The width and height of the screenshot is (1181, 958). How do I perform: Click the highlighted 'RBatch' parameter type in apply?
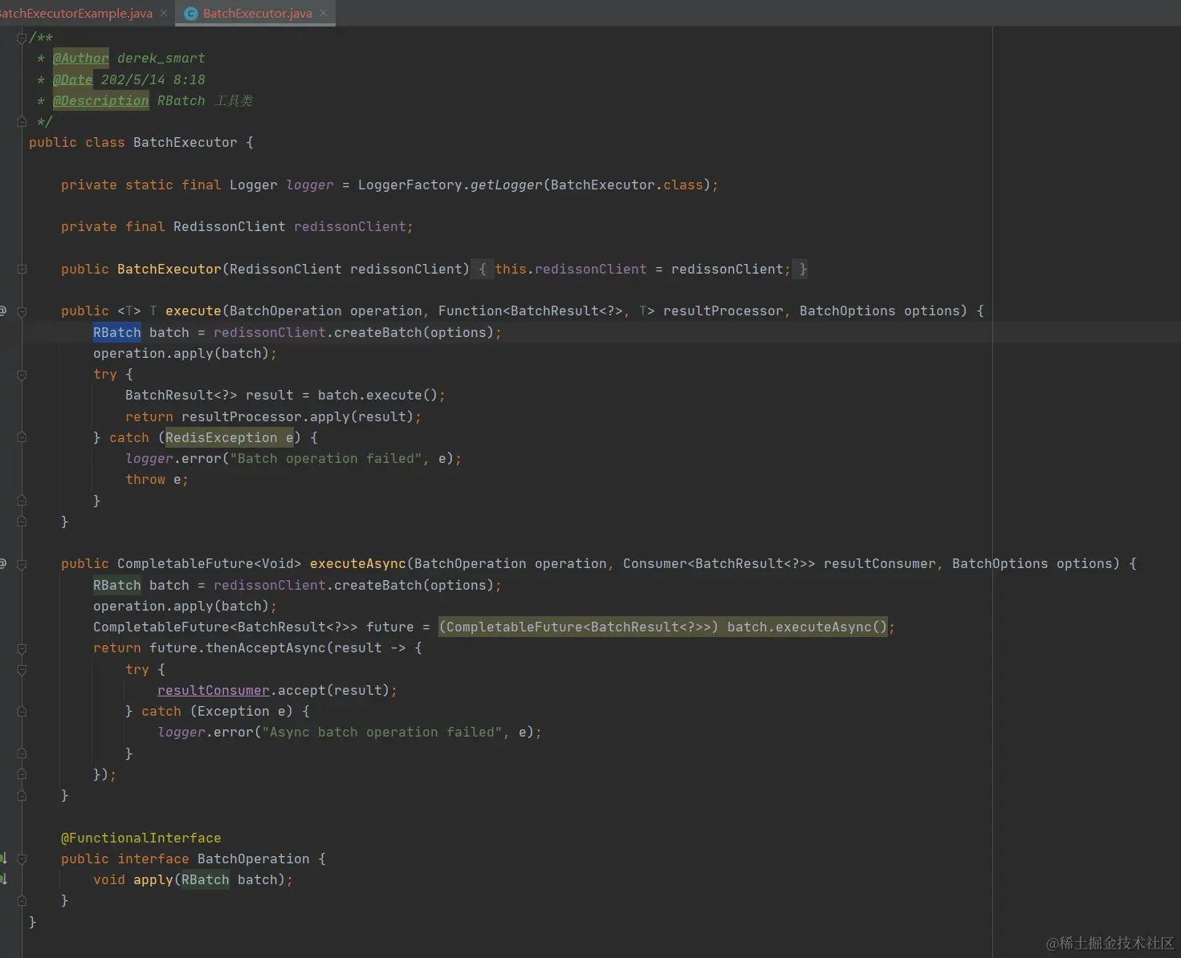205,880
